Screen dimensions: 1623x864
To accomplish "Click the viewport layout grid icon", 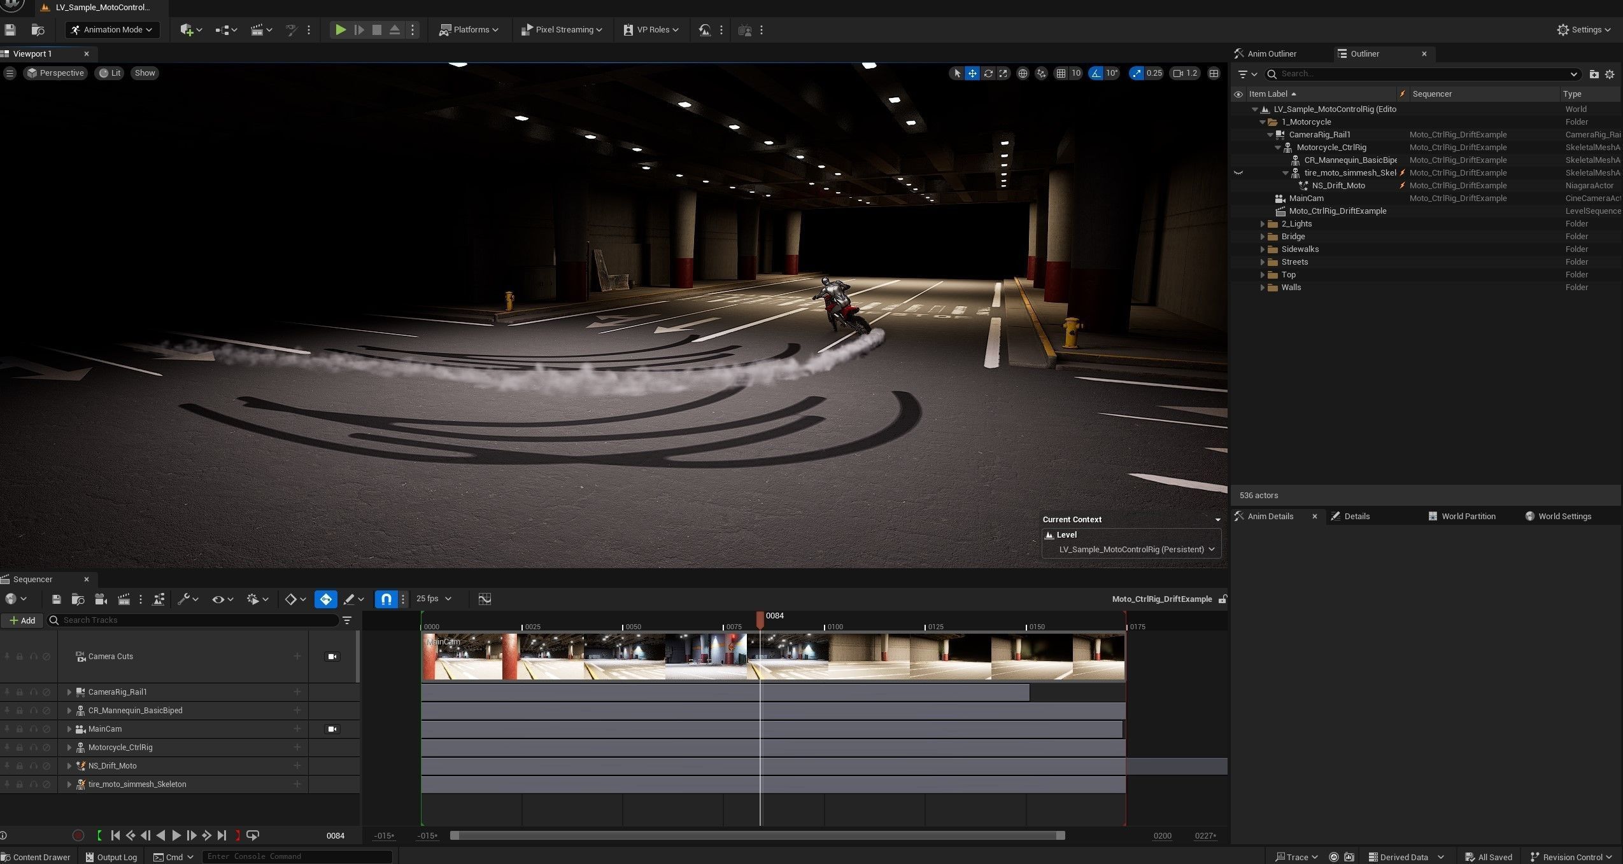I will tap(1214, 73).
